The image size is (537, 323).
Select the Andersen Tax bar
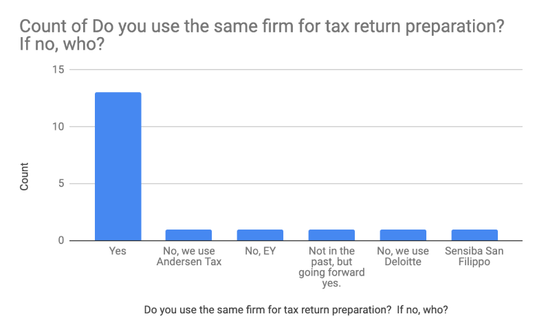[188, 235]
